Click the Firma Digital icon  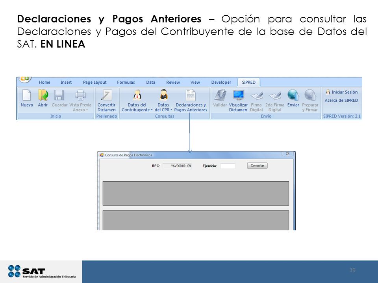click(256, 96)
